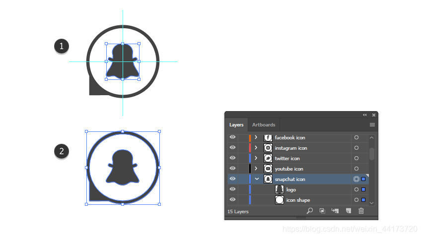Image resolution: width=422 pixels, height=238 pixels.
Task: Click the lower ghost logo on canvas
Action: point(123,167)
